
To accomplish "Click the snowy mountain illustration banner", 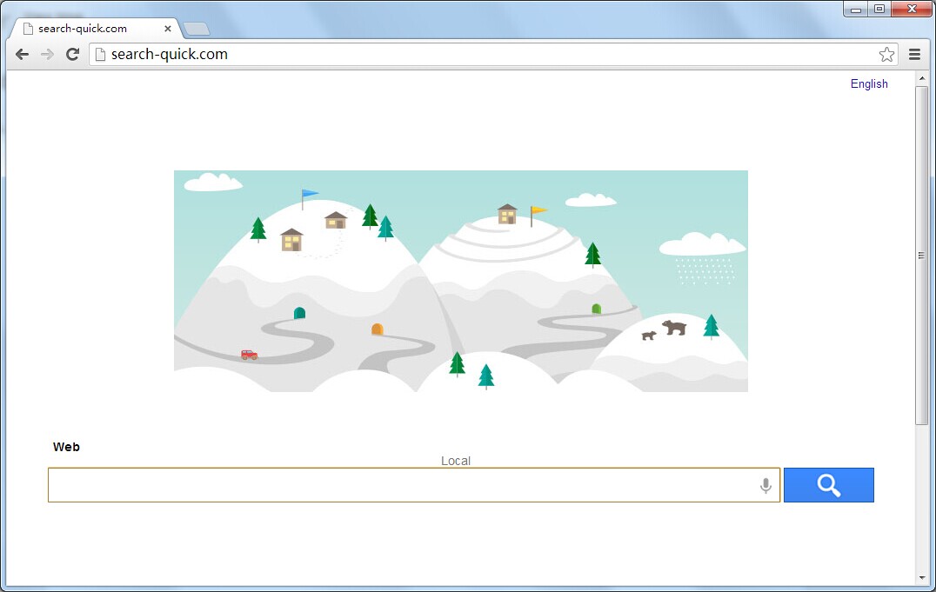I will click(x=461, y=281).
